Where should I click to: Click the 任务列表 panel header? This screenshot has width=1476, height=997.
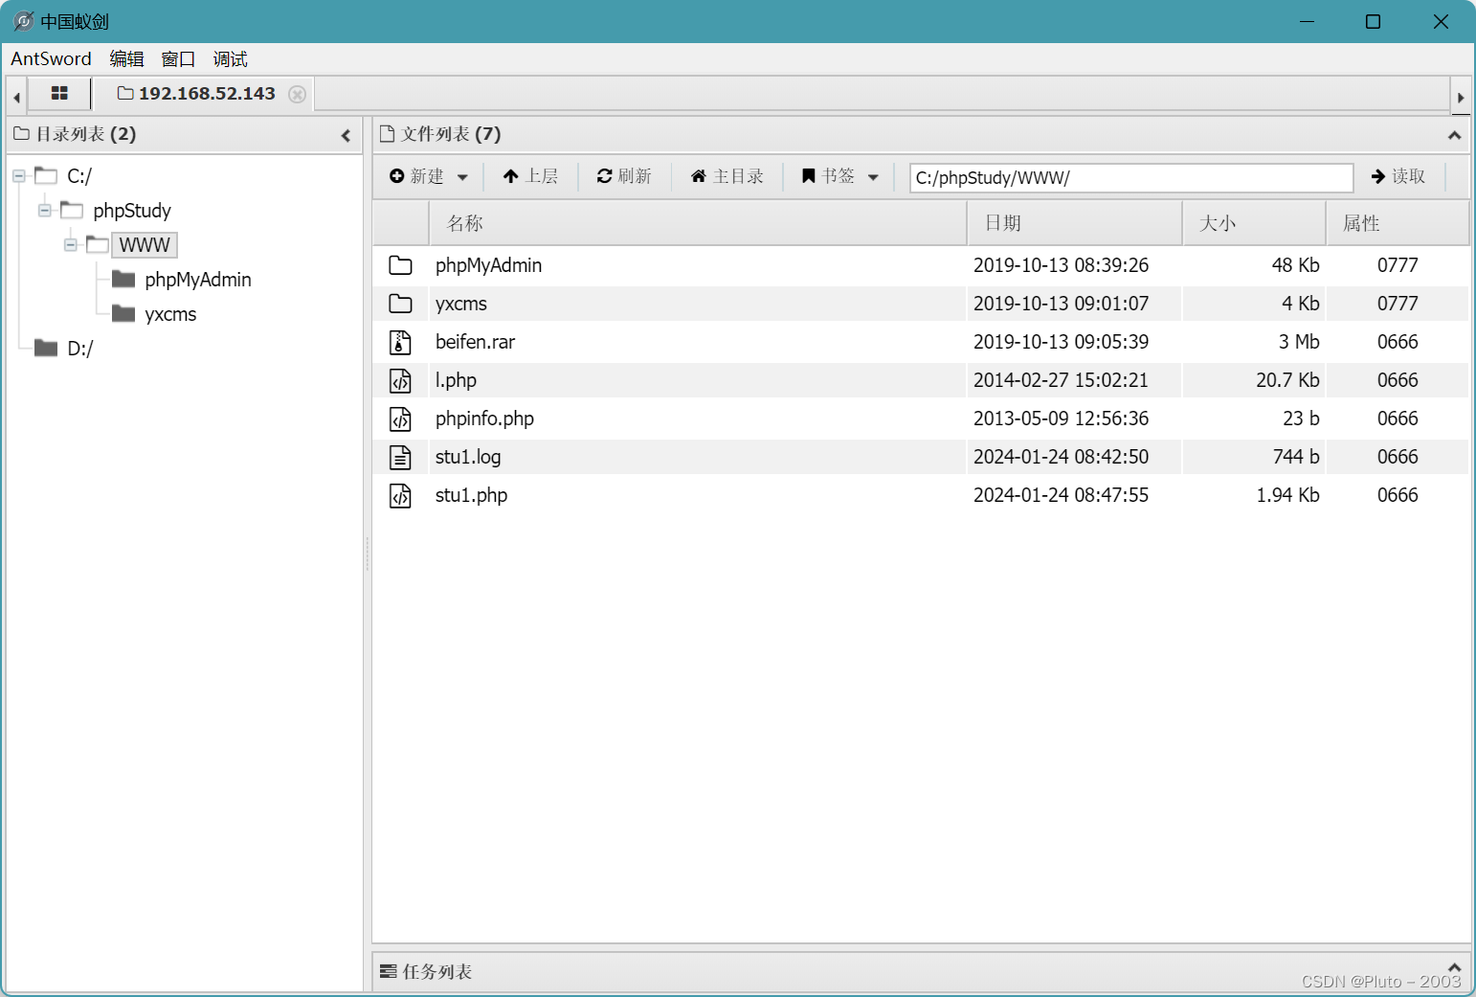(x=921, y=971)
